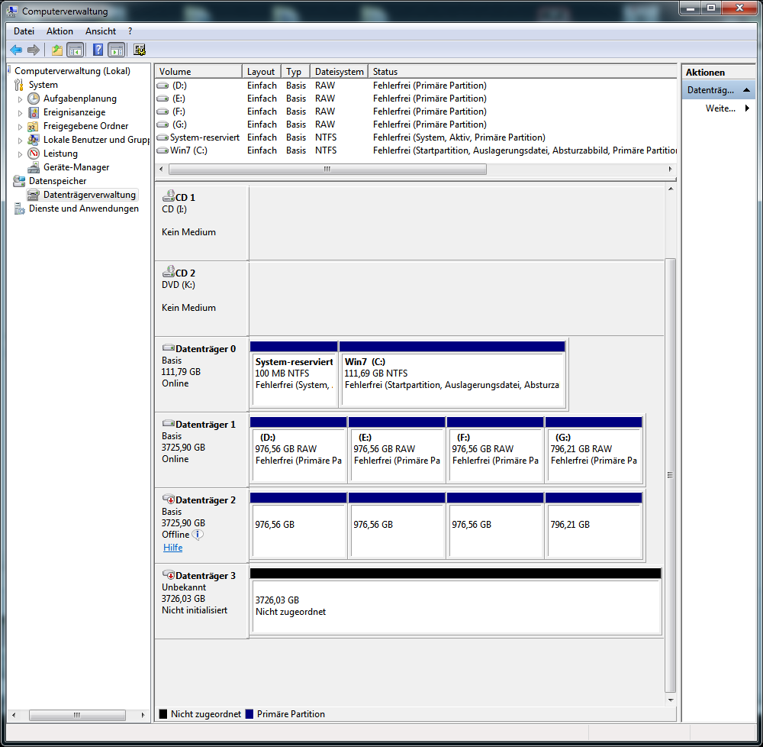
Task: Open the Ansicht menu
Action: [101, 31]
